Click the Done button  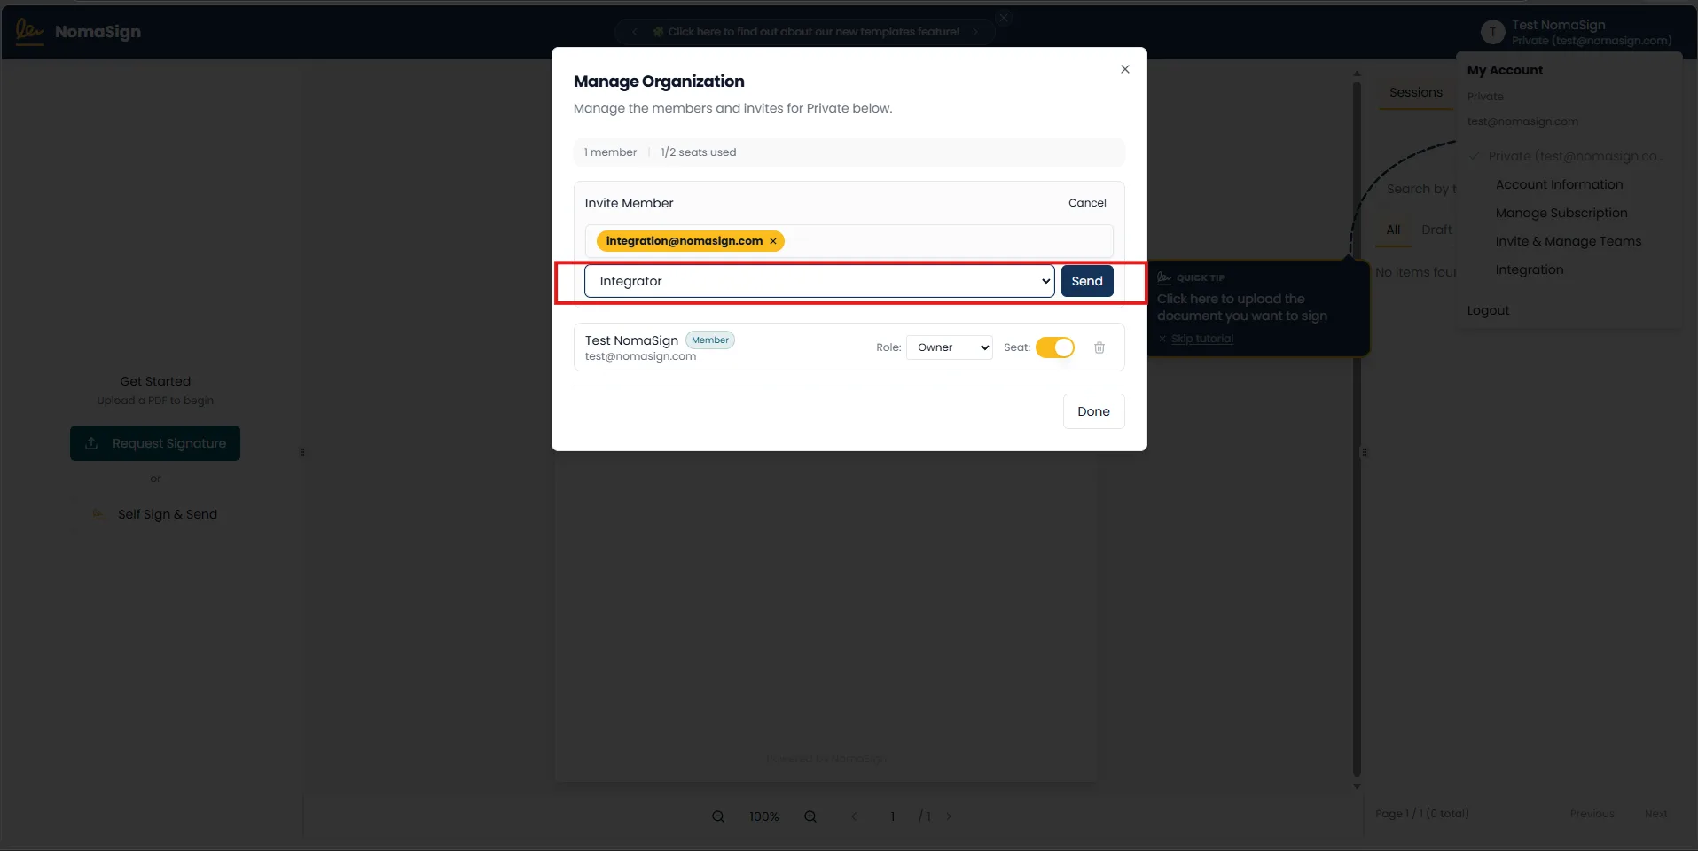[1093, 411]
